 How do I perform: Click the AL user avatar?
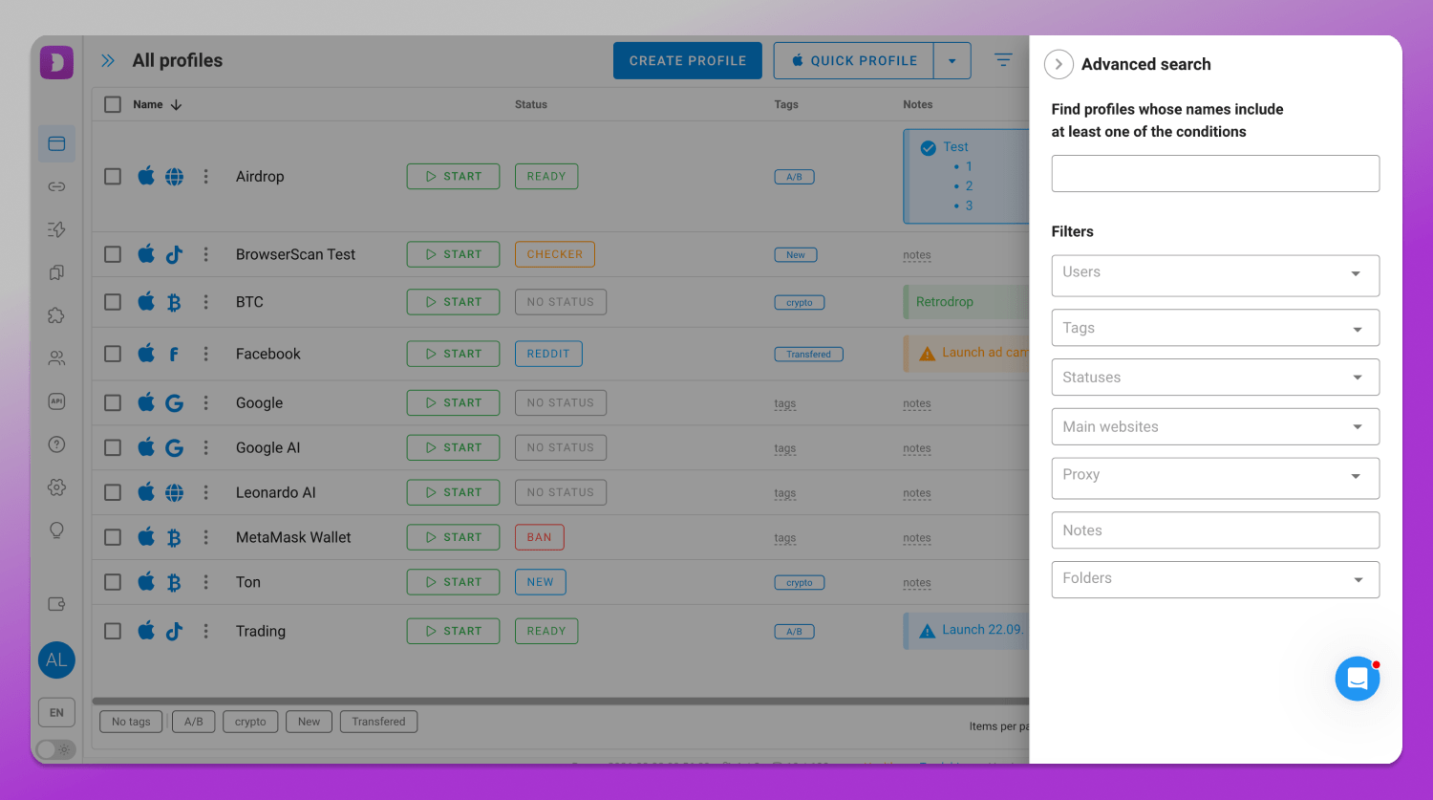[56, 659]
